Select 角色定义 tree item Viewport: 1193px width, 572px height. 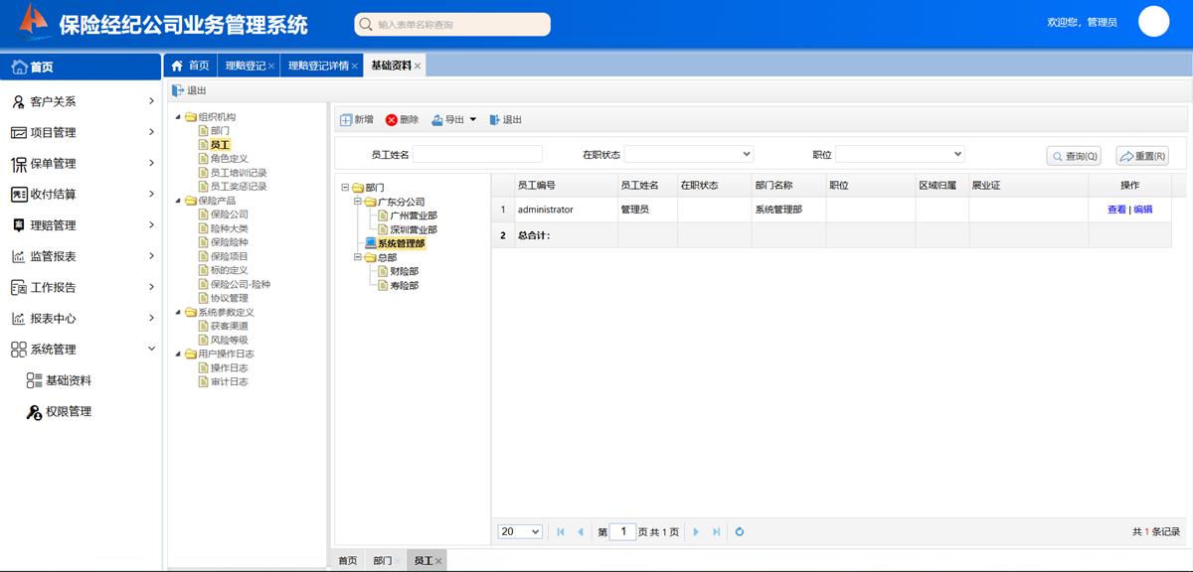coord(230,159)
